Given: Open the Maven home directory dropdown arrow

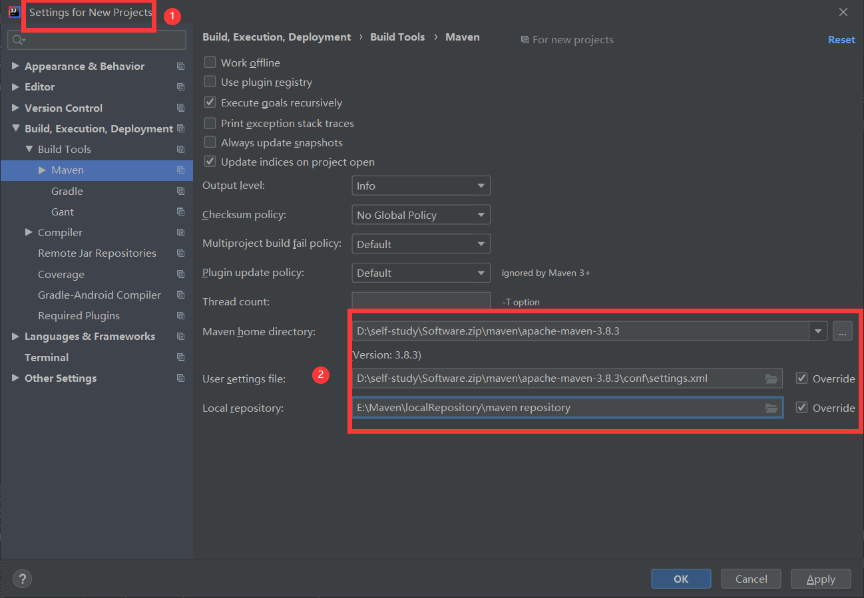Looking at the screenshot, I should [818, 331].
